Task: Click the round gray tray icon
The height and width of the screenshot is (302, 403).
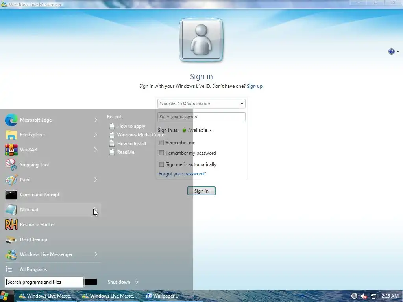Action: click(354, 296)
